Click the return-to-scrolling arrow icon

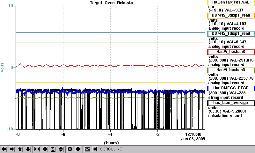coord(95,149)
